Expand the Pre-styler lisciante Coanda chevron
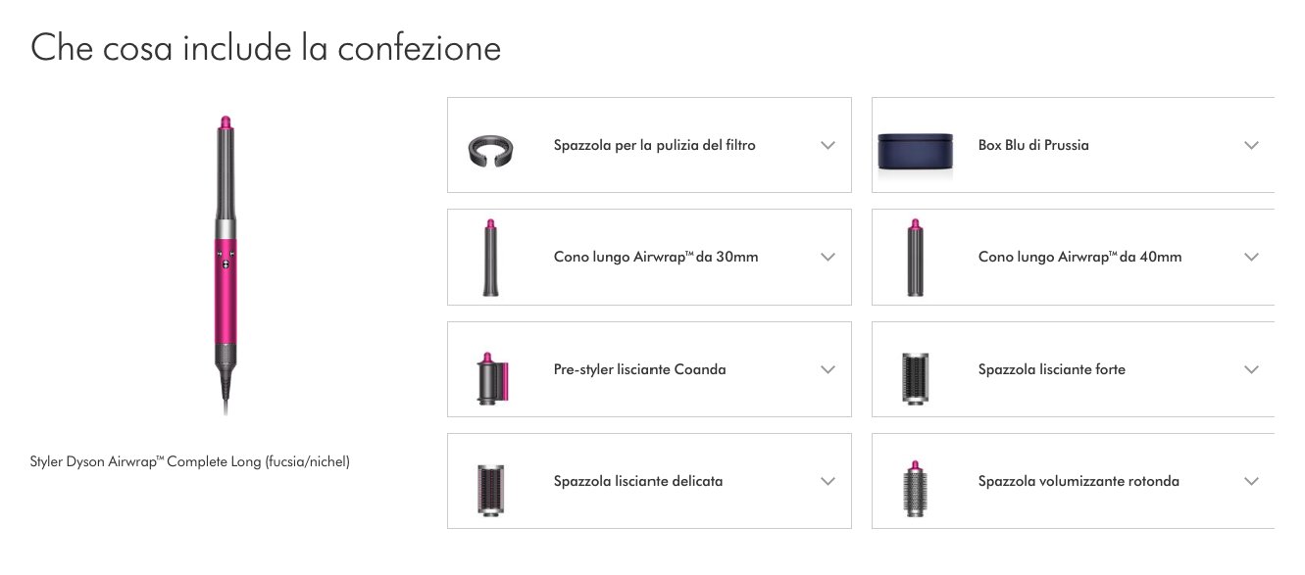This screenshot has width=1305, height=575. tap(828, 370)
